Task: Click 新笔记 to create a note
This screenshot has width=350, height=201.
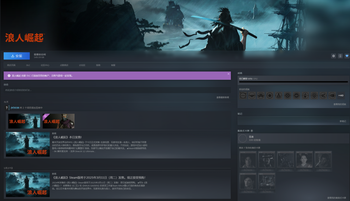Action: click(343, 121)
